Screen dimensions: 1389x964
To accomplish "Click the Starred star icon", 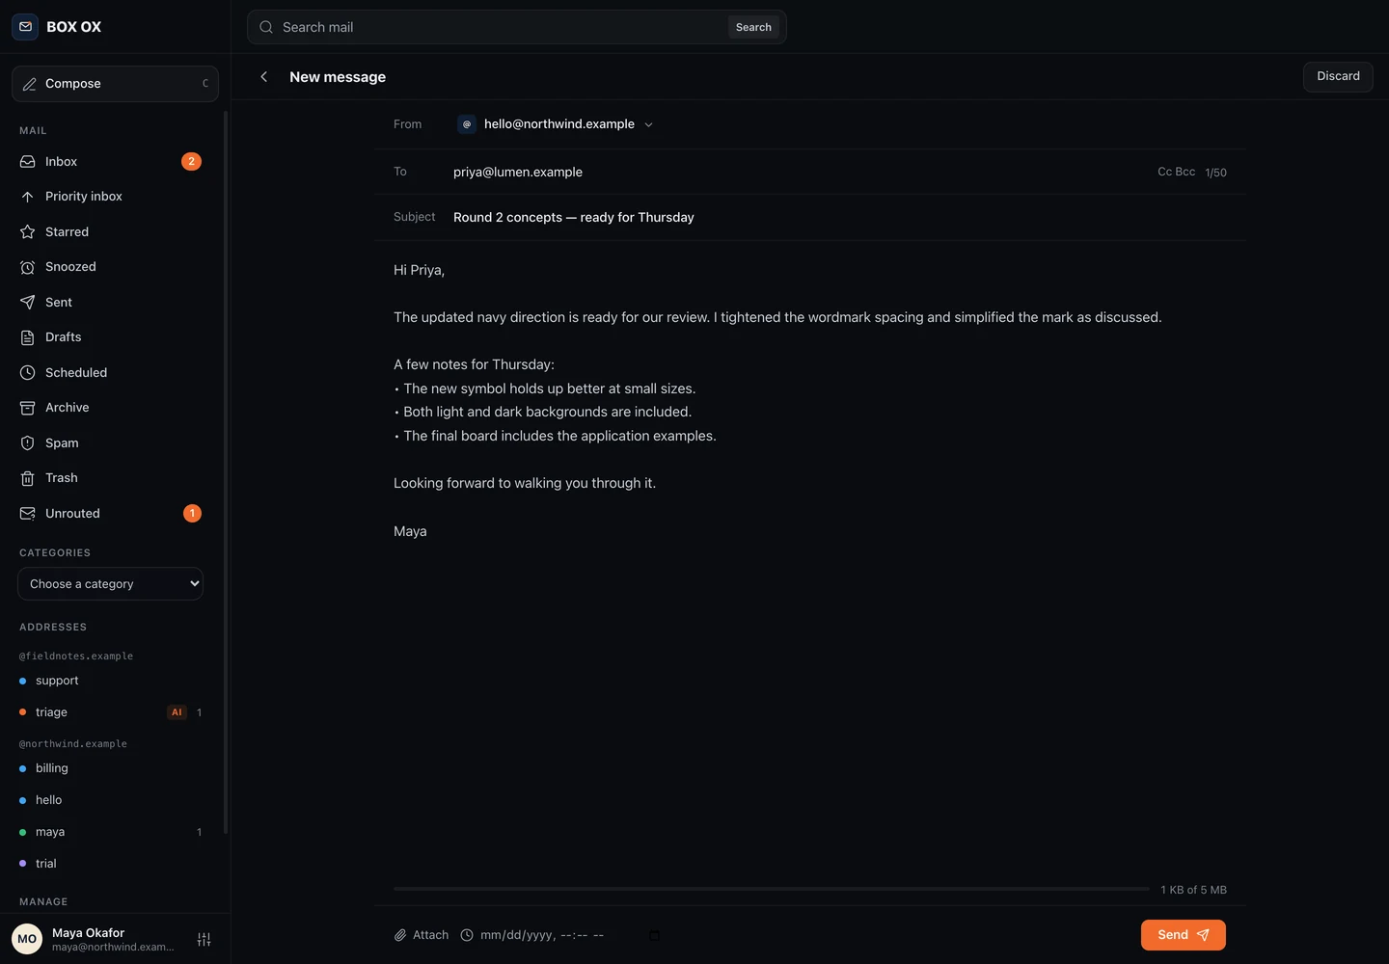I will coord(28,232).
